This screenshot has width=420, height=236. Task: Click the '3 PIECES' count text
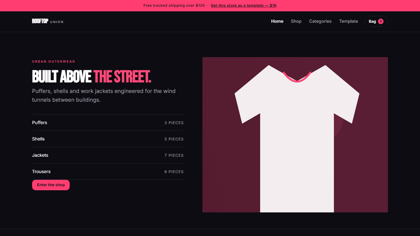click(174, 123)
